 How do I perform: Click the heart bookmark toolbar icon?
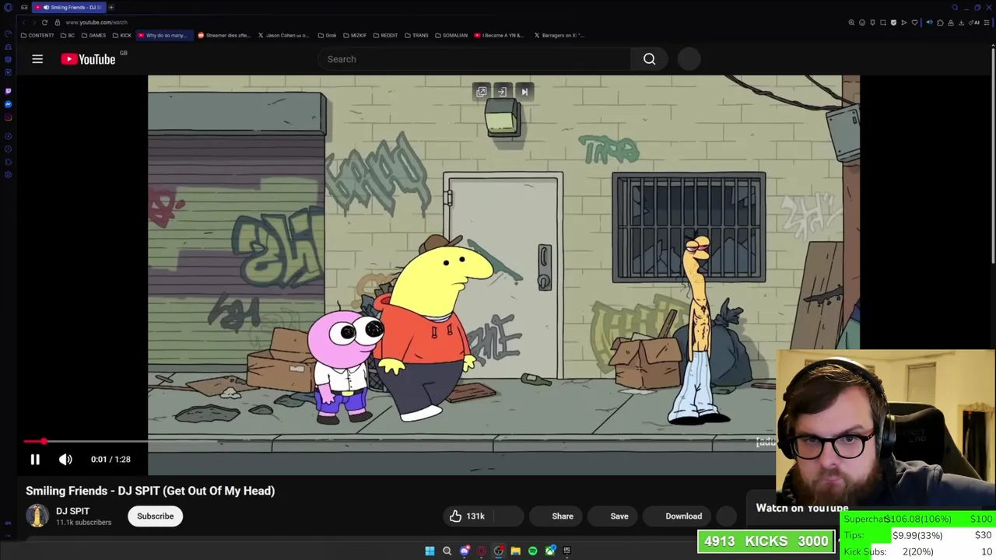914,23
